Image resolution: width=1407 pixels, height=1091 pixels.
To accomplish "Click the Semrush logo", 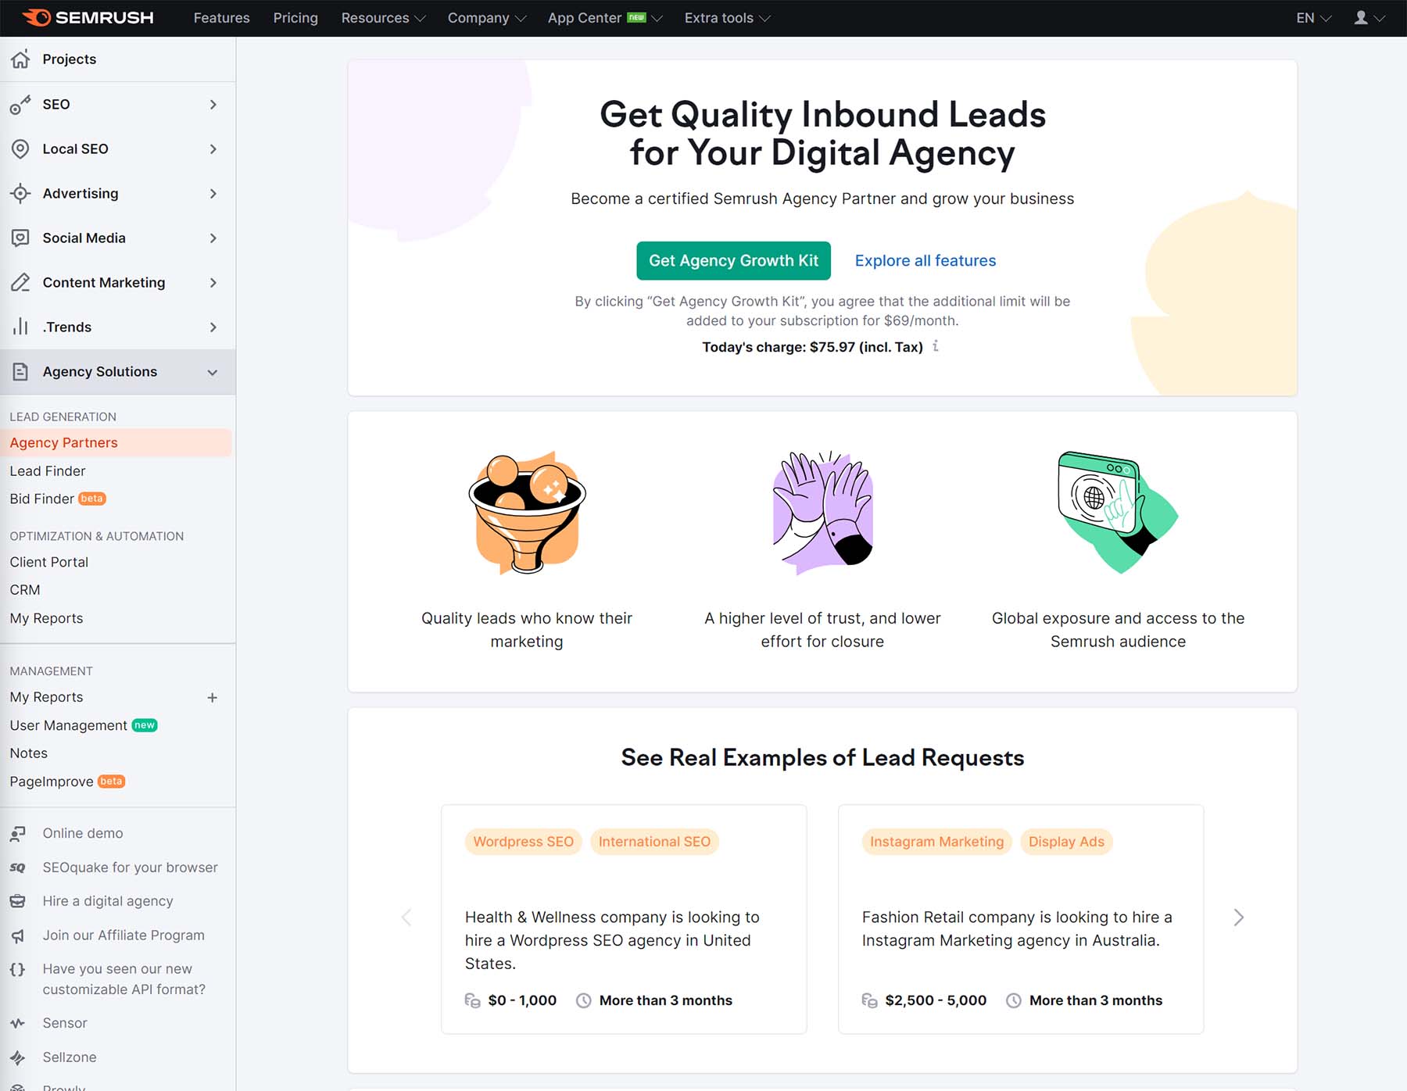I will (x=88, y=17).
